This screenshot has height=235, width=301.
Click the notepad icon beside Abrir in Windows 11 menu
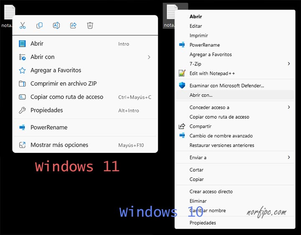pos(22,44)
